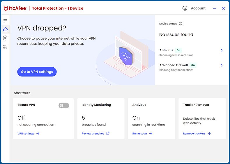Screen dimensions: 230x164
Task: Expand the Antivirus status chevron
Action: (x=222, y=50)
